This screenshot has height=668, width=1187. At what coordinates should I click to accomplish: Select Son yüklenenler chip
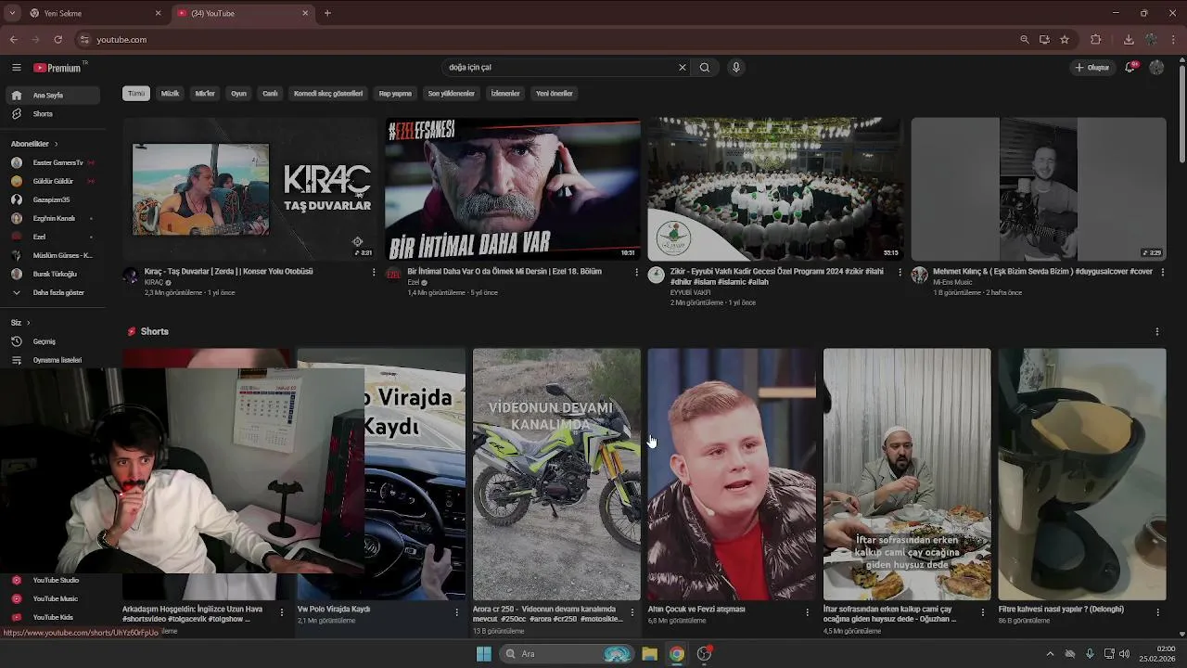tap(451, 94)
